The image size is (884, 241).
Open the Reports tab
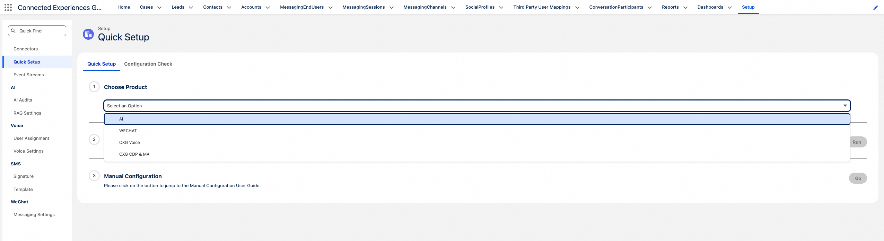point(670,7)
